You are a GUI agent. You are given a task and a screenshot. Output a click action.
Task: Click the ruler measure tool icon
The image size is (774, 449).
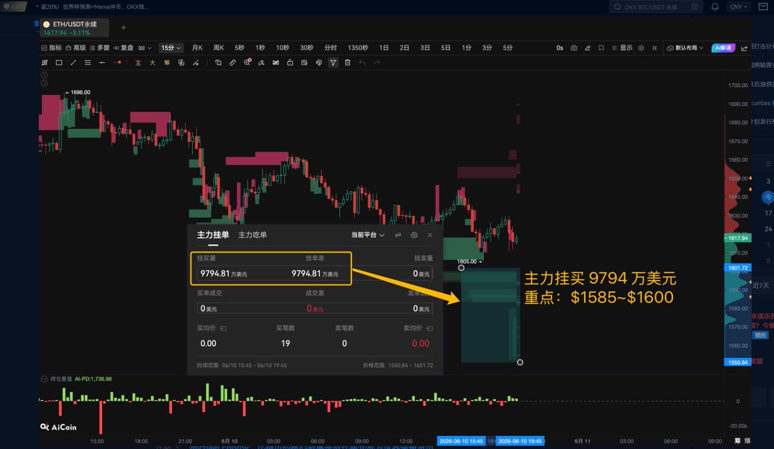[x=233, y=62]
